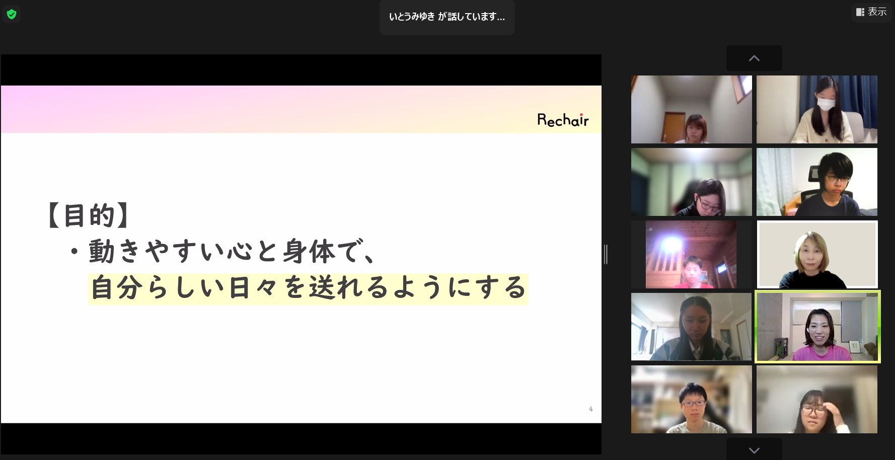Click the slide page number 4

591,409
